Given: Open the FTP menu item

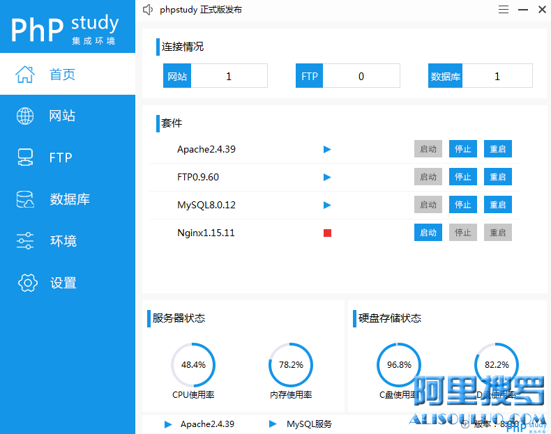Looking at the screenshot, I should pos(68,157).
